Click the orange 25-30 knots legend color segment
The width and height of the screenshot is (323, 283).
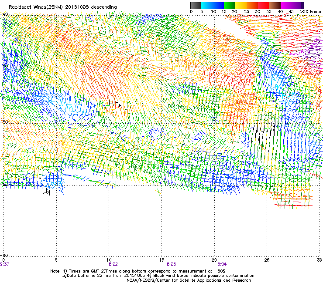[252, 5]
